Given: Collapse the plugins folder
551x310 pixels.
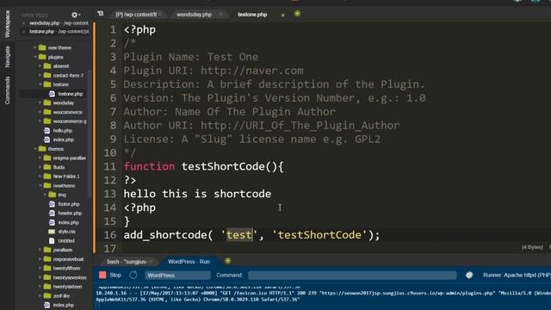Looking at the screenshot, I should coord(34,57).
